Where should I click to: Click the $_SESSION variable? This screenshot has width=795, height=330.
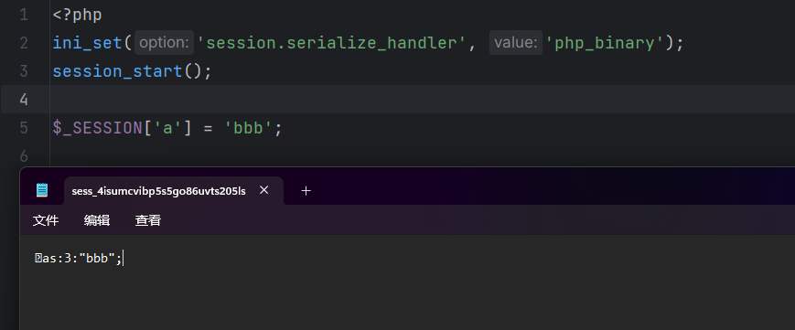[97, 128]
